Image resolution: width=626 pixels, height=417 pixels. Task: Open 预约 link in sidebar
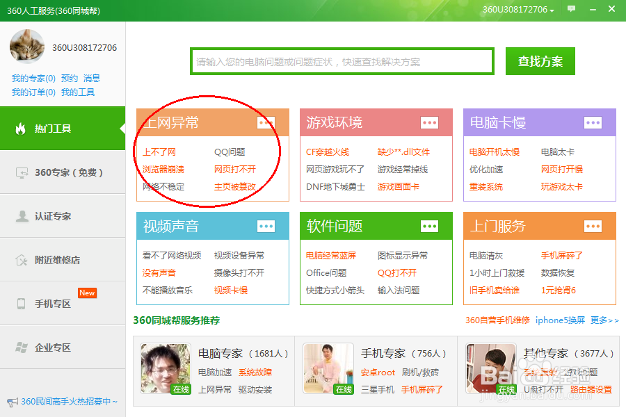point(70,79)
